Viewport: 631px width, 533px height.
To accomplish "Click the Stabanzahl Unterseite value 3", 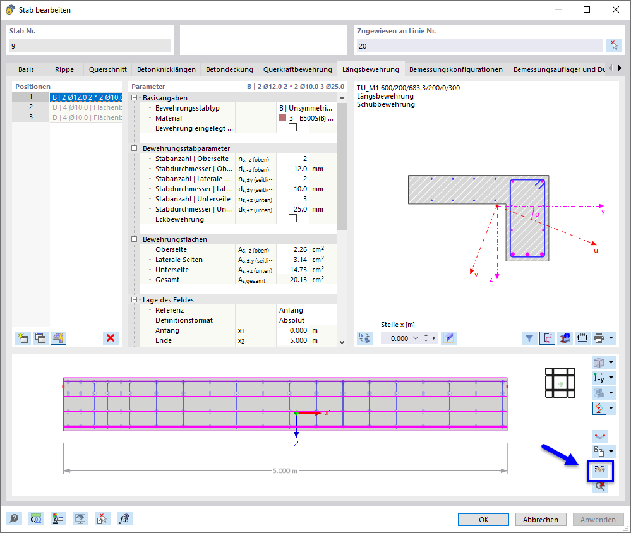I will click(292, 199).
